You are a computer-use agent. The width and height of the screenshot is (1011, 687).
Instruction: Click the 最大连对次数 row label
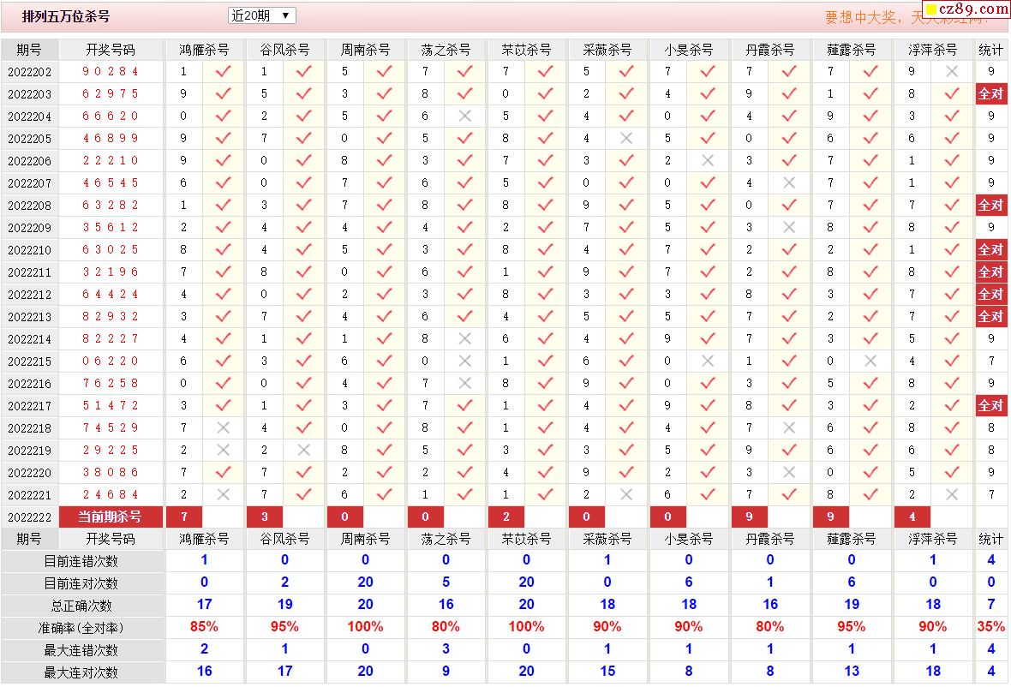[81, 672]
